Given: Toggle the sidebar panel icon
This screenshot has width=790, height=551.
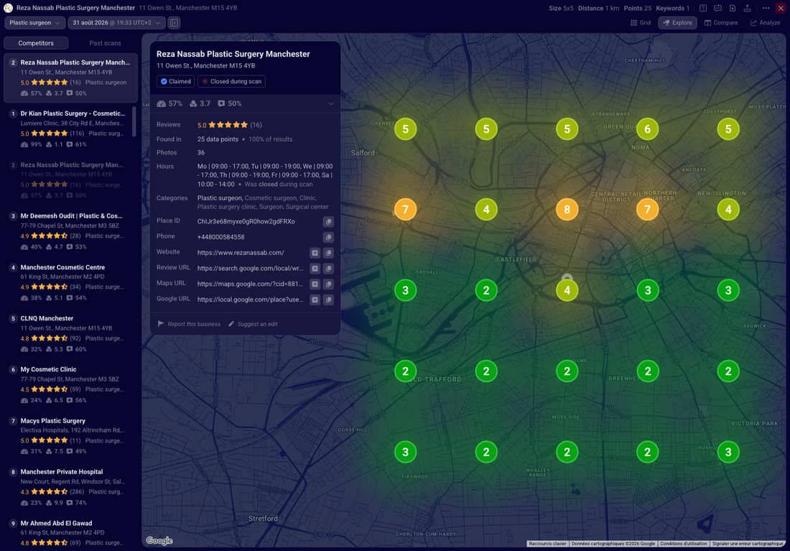Looking at the screenshot, I should coord(174,23).
